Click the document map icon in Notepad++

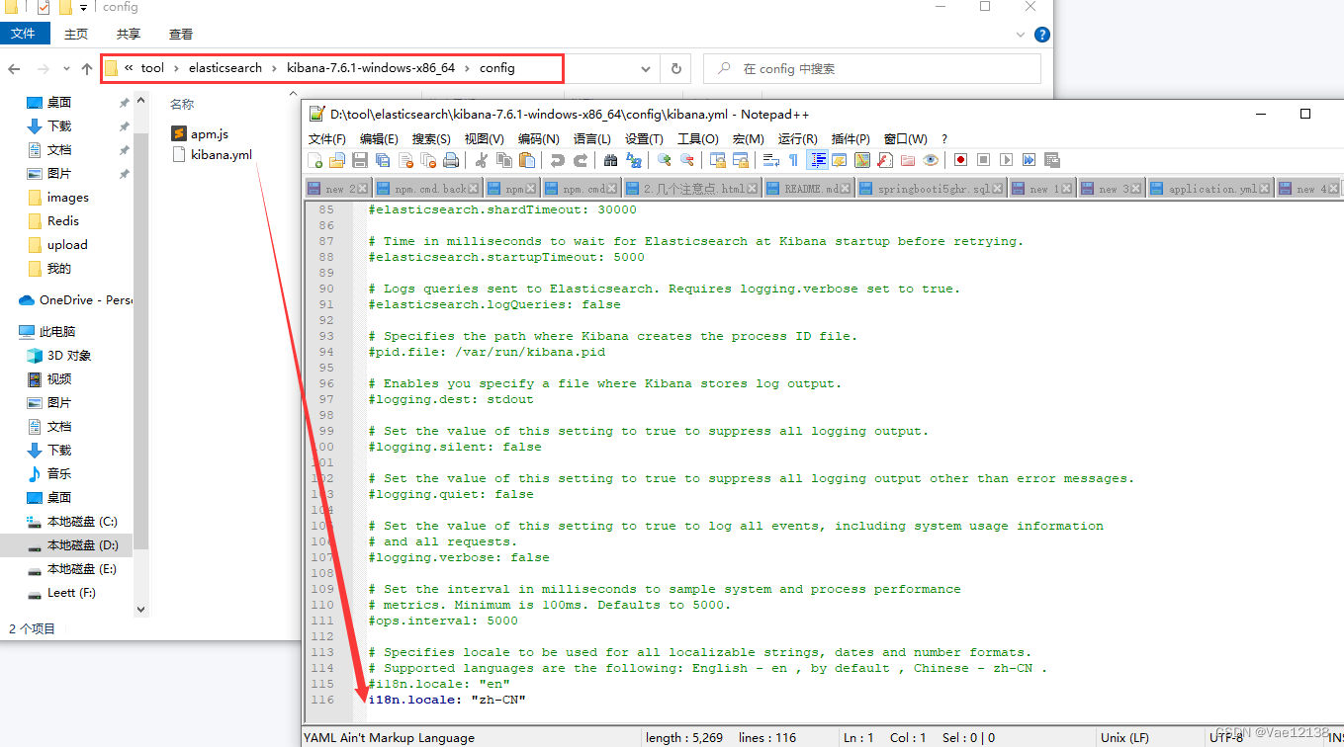click(x=862, y=160)
